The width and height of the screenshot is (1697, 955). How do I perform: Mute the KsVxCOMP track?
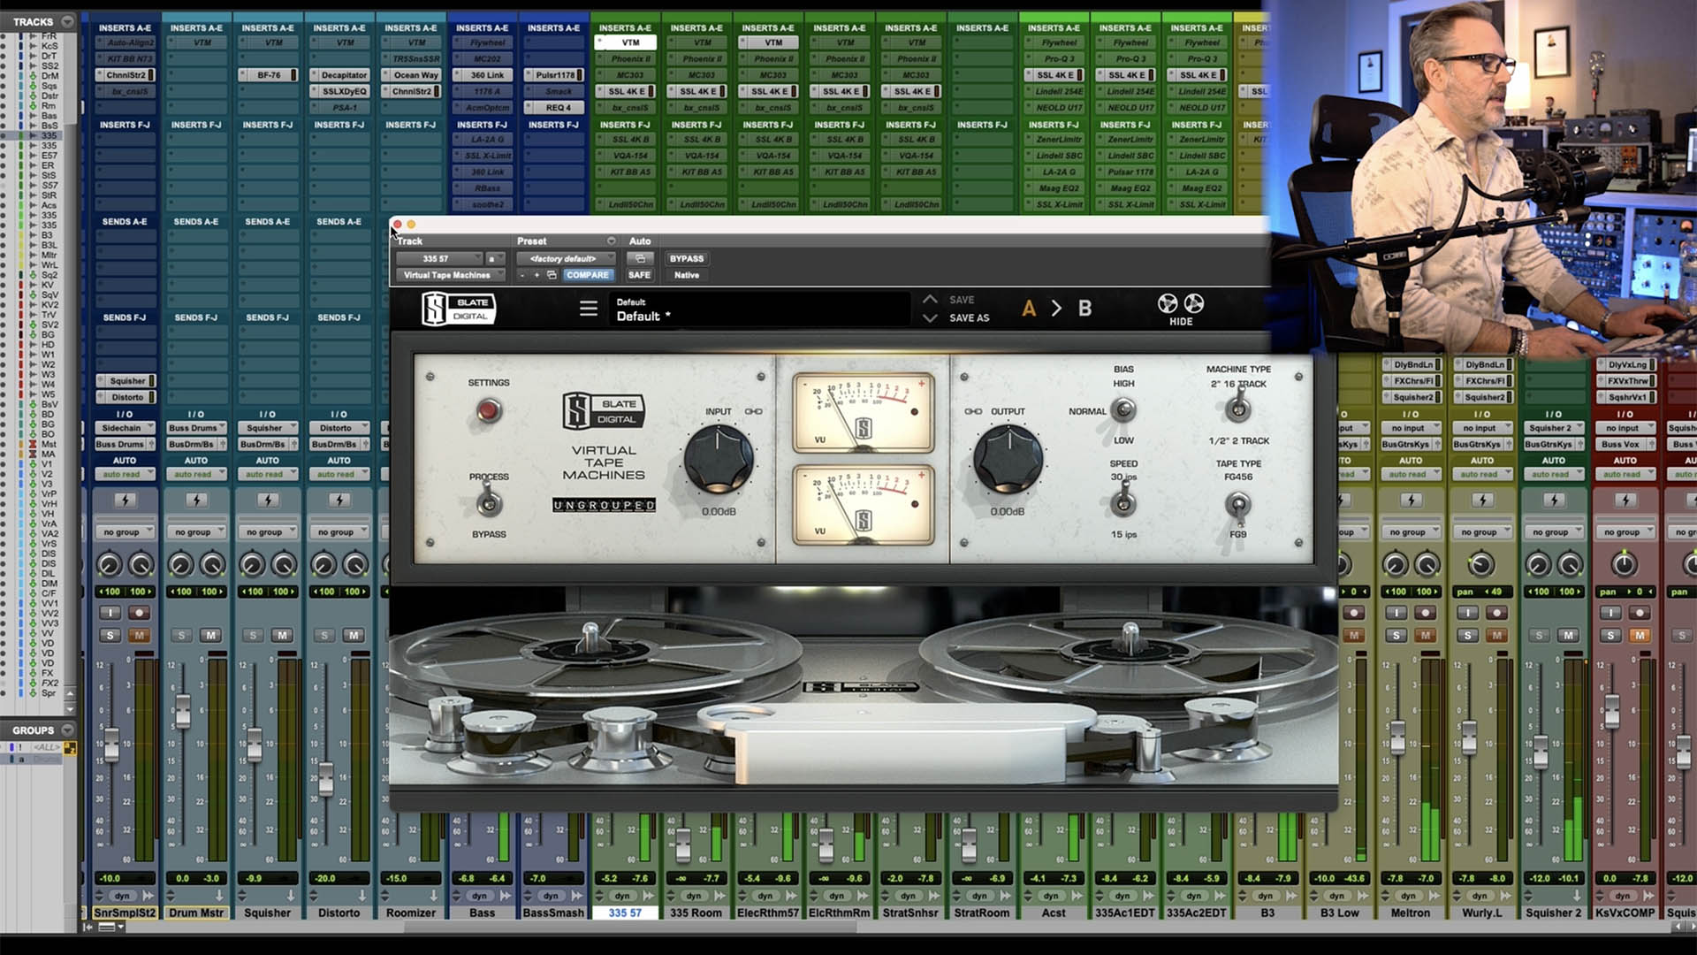1640,635
